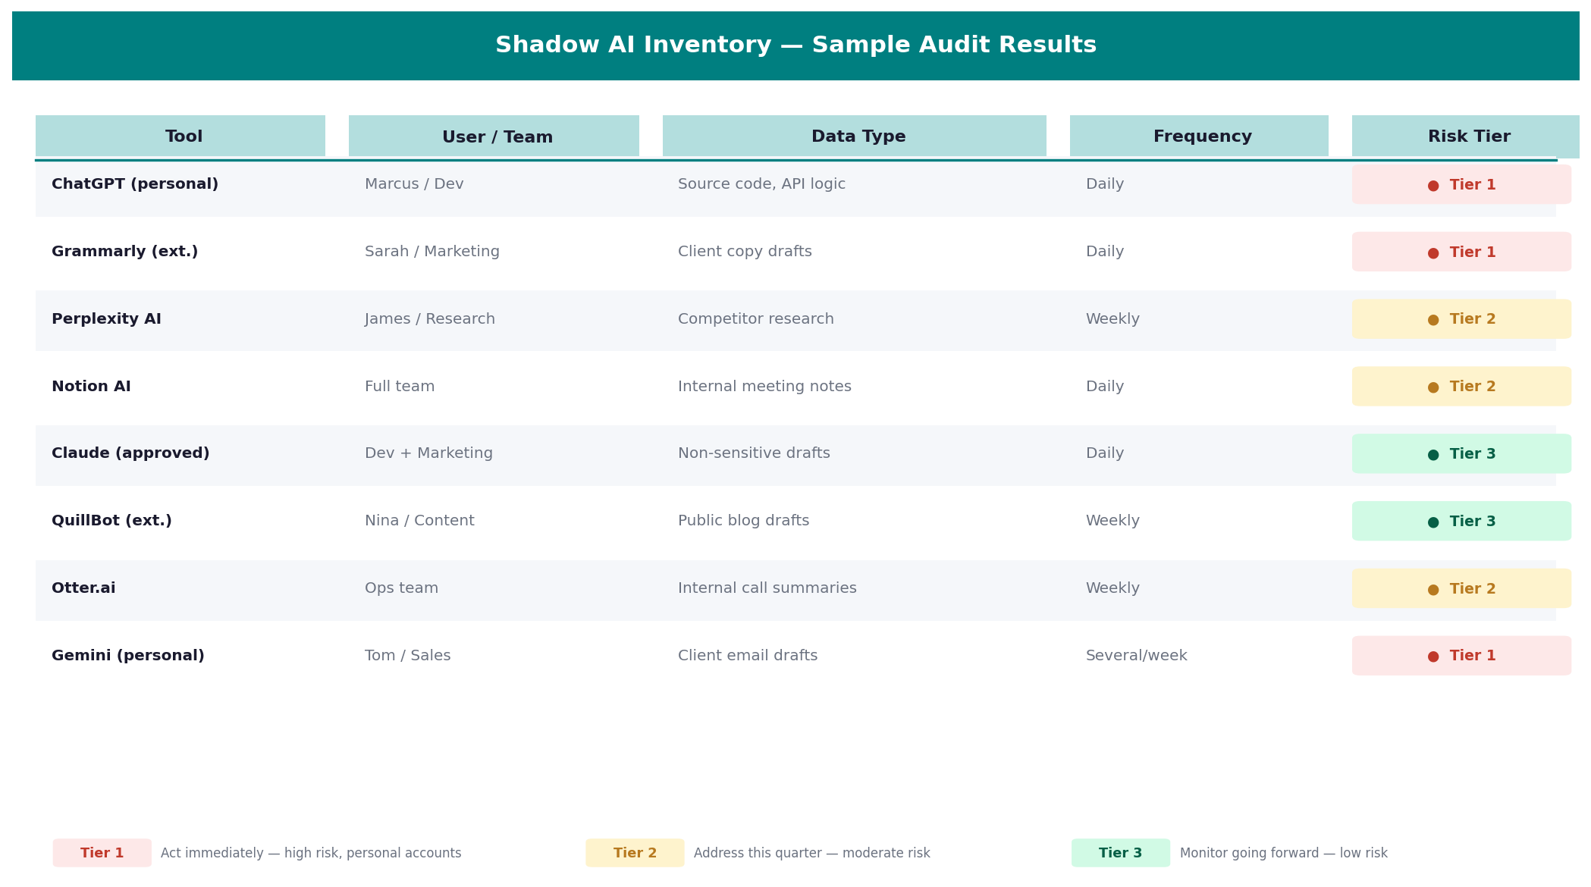Click the amber dot on Otter.ai's Tier 2 badge

tap(1433, 588)
